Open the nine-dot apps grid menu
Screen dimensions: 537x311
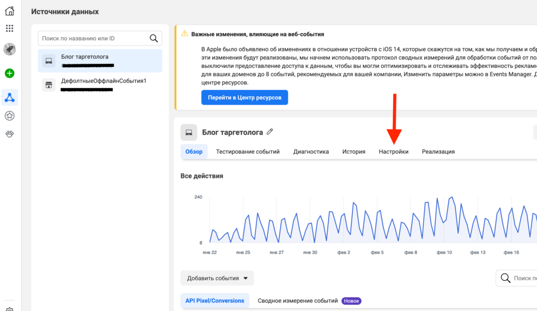tap(9, 28)
